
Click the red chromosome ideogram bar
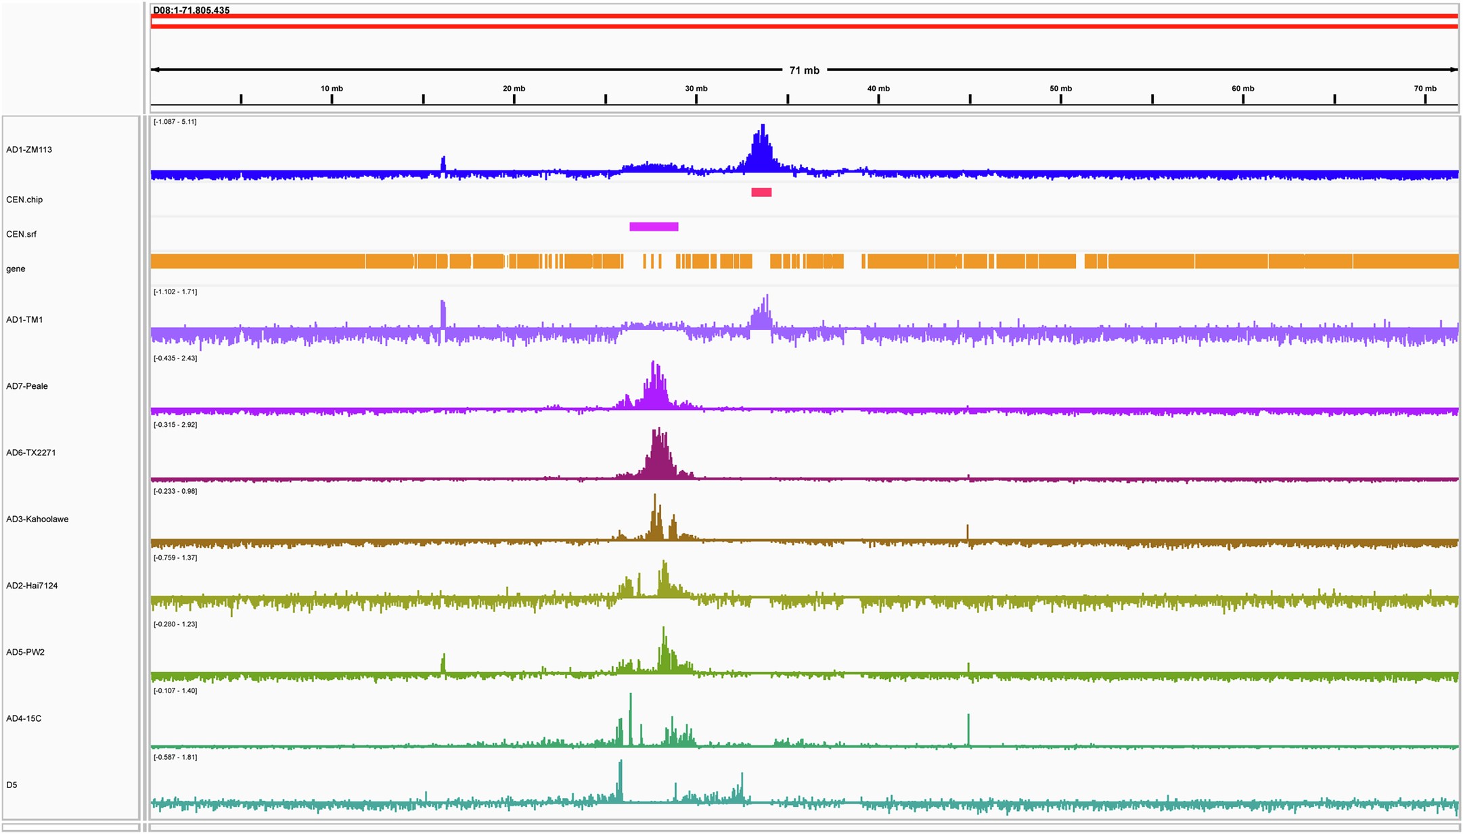[x=804, y=21]
